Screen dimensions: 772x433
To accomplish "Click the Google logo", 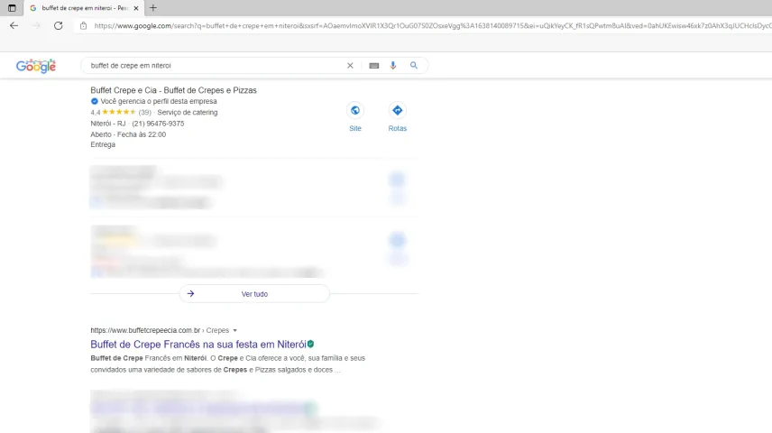I will tap(36, 66).
